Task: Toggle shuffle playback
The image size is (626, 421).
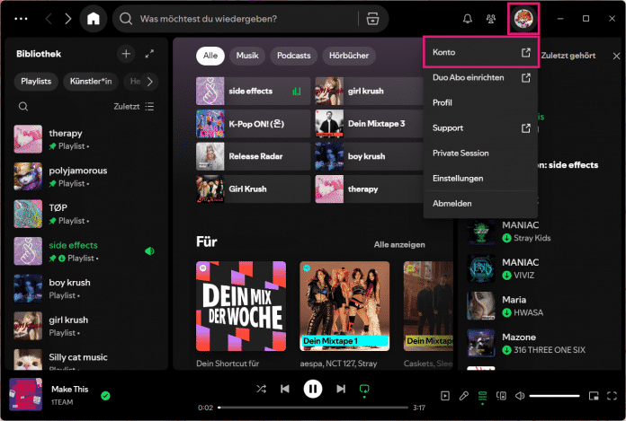Action: click(x=261, y=389)
